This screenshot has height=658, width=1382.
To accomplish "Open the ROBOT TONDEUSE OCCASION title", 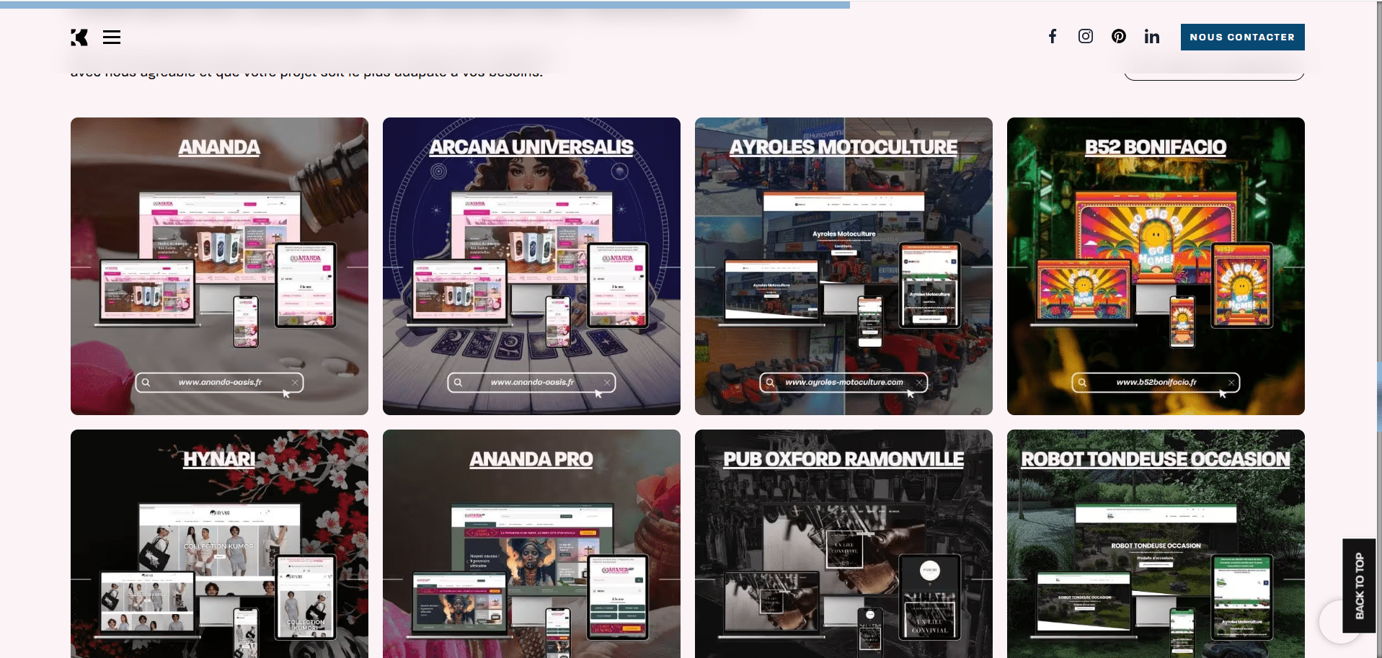I will (x=1156, y=459).
